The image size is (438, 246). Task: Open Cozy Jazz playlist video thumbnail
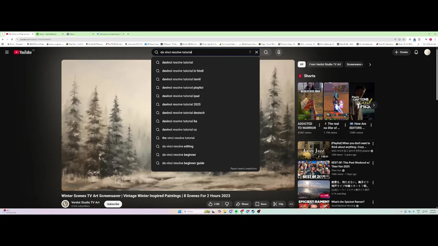314,150
